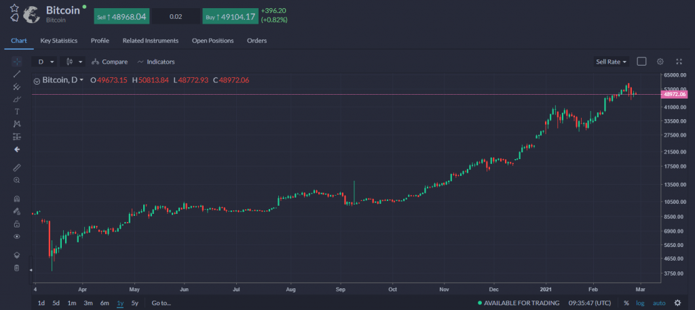Toggle auto scale mode
The height and width of the screenshot is (310, 695).
[659, 303]
